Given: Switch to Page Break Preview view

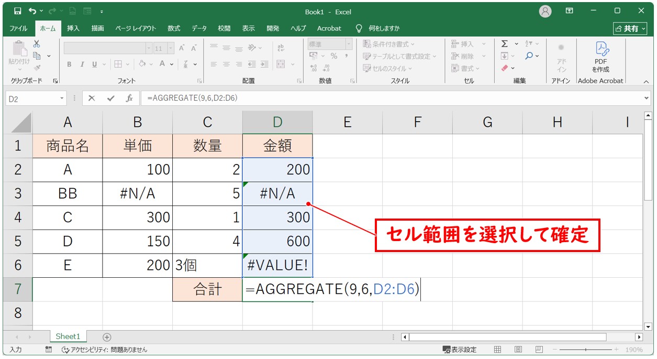Looking at the screenshot, I should coord(538,350).
